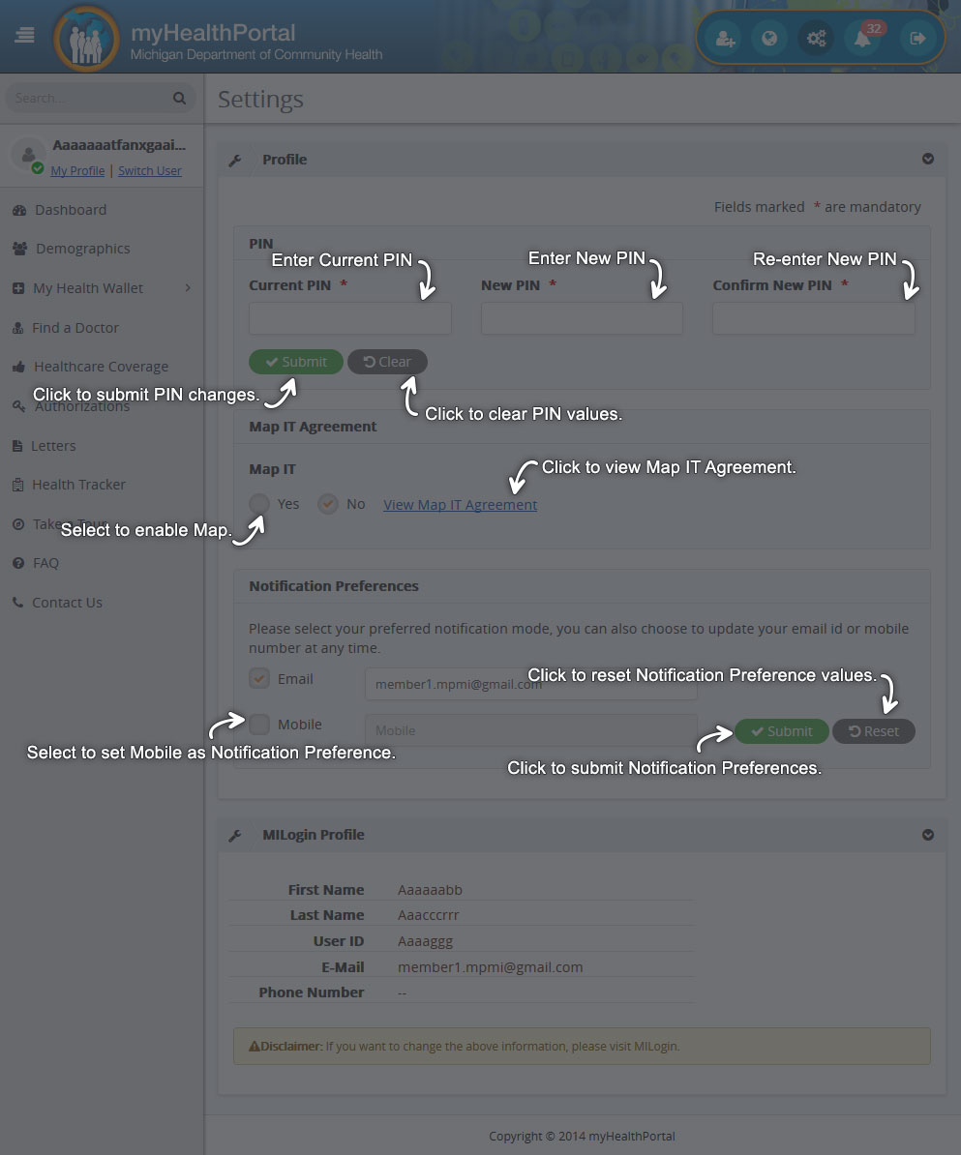Click the Health Tracker clipboard icon
Viewport: 961px width, 1155px height.
[x=18, y=485]
